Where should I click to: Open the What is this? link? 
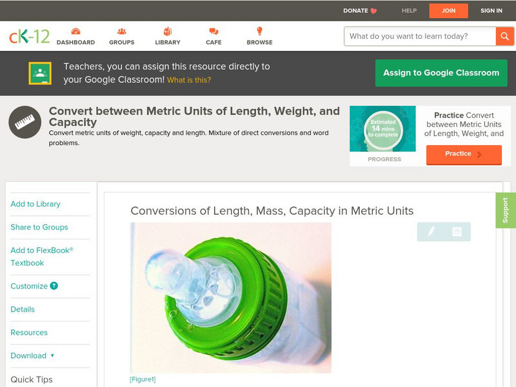189,80
